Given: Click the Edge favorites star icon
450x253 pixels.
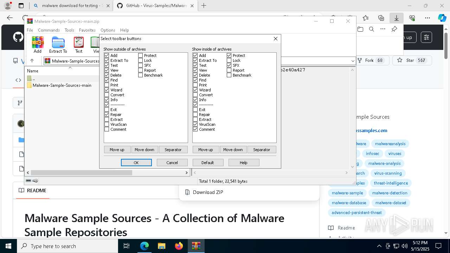Looking at the screenshot, I should click(366, 18).
